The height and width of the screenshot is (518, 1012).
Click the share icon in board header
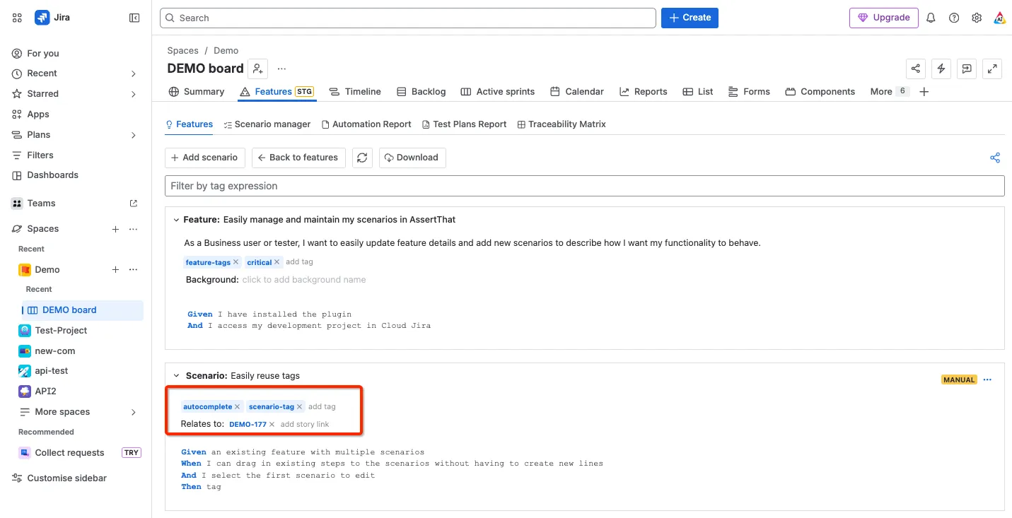916,69
